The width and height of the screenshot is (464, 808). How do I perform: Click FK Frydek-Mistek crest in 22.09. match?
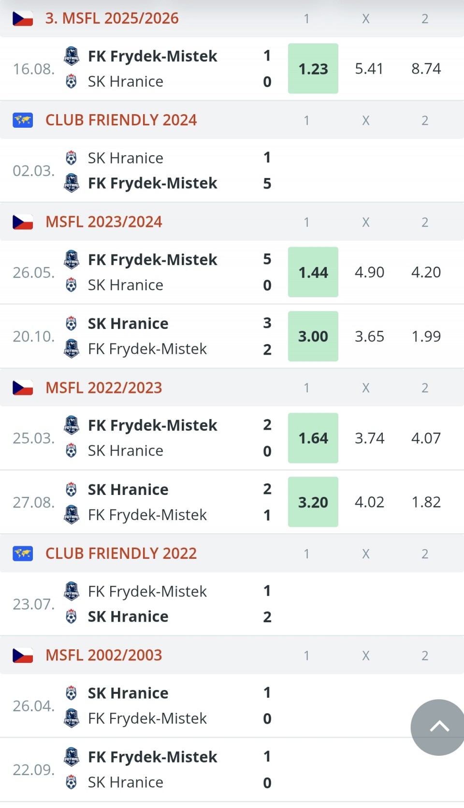[72, 757]
